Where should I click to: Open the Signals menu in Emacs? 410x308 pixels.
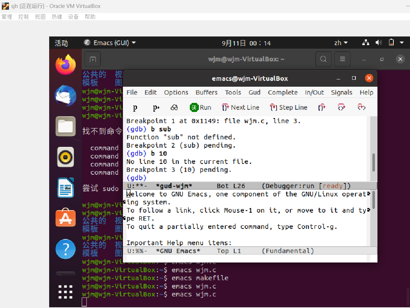click(342, 92)
